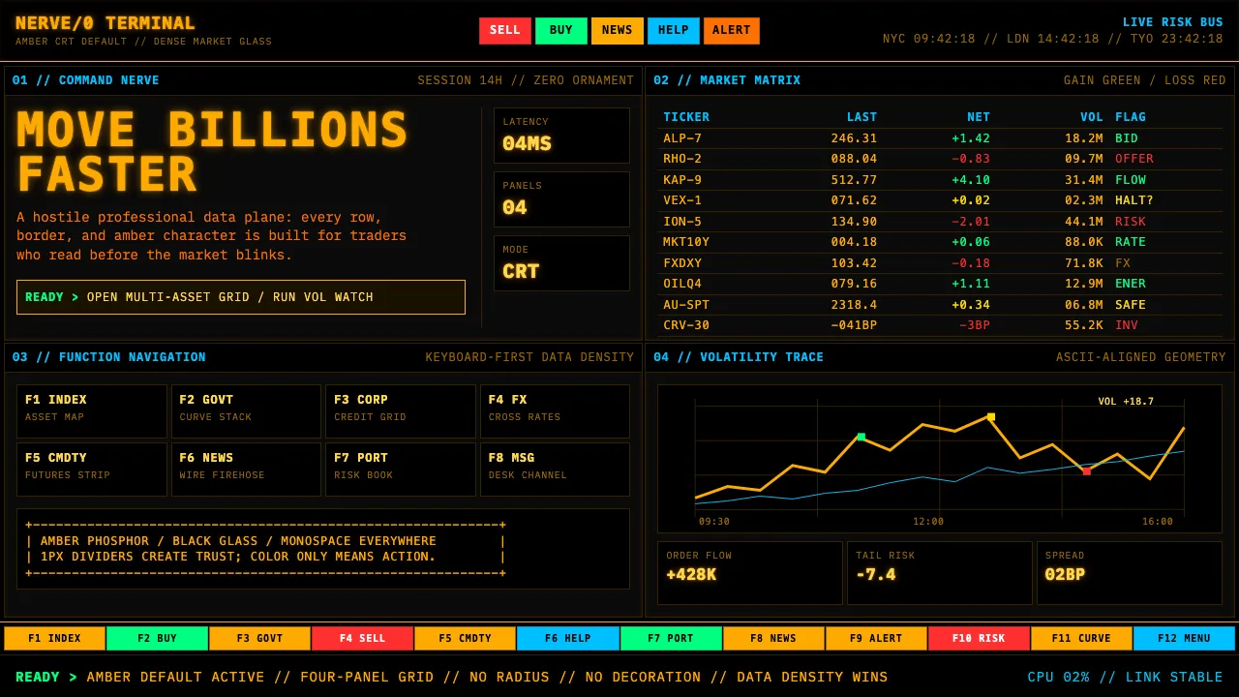Click the green BUY header button

coord(561,31)
